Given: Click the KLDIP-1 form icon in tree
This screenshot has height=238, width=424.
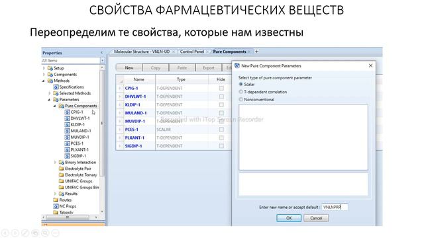Looking at the screenshot, I should (x=67, y=124).
